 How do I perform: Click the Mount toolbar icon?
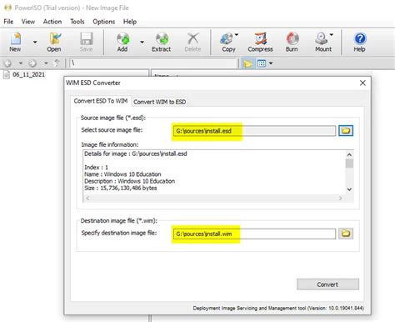(x=323, y=42)
